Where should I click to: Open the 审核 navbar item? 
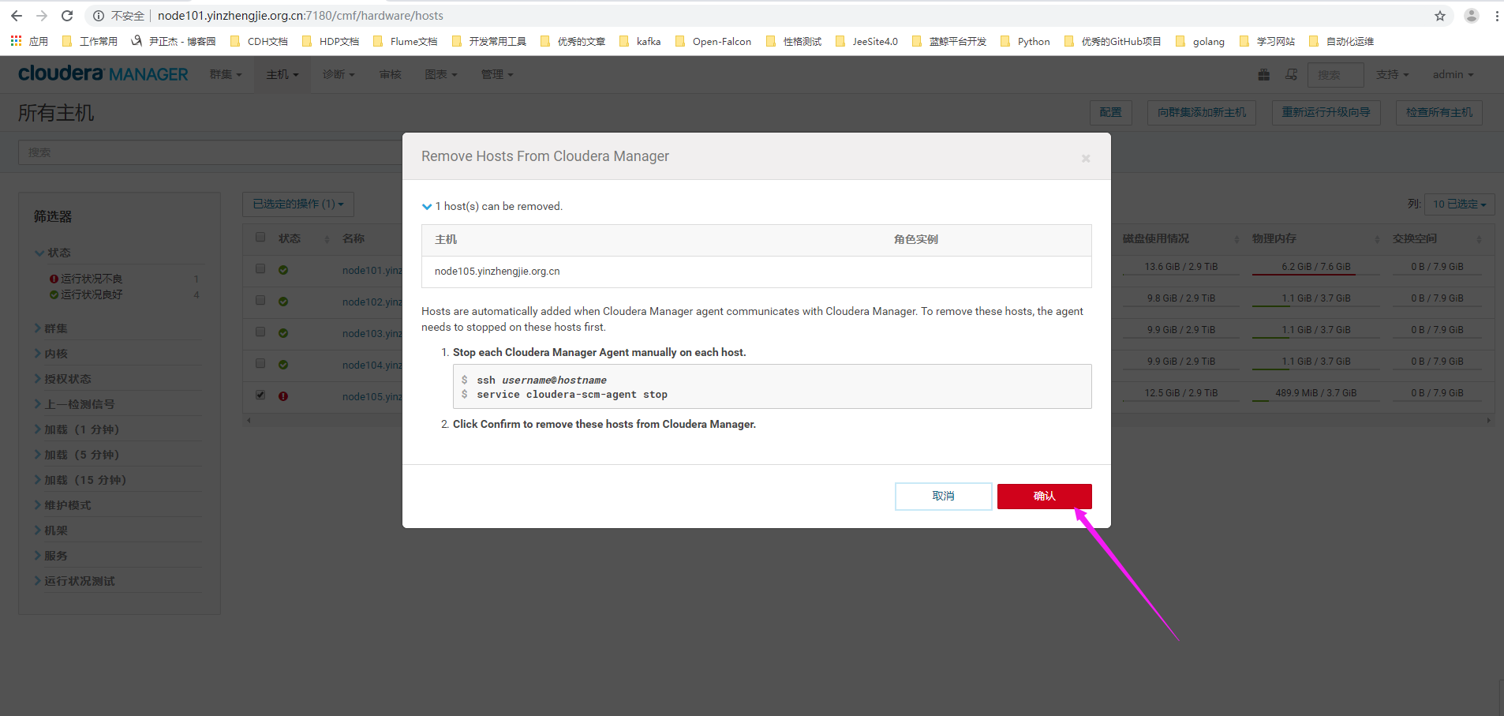pyautogui.click(x=391, y=74)
